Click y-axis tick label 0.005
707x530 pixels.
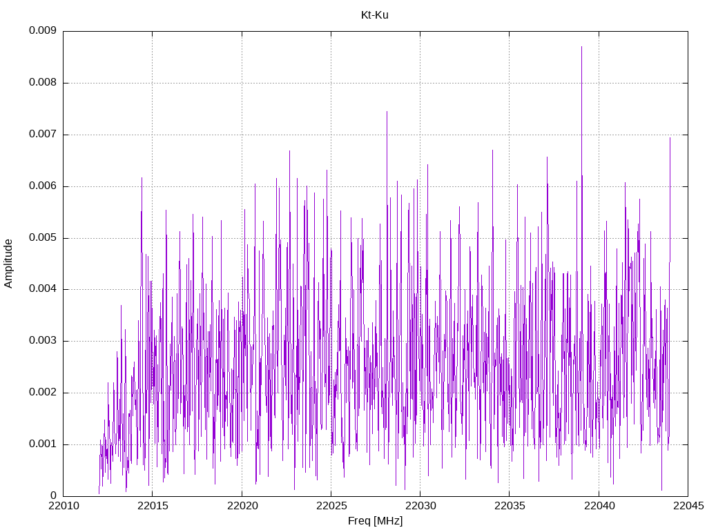43,237
